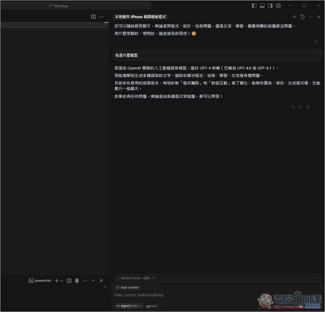Open chat history with the clock icon
This screenshot has height=312, width=325.
pos(302,17)
